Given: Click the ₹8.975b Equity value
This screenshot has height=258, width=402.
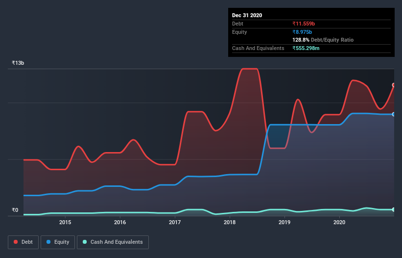Looking at the screenshot, I should pos(302,32).
